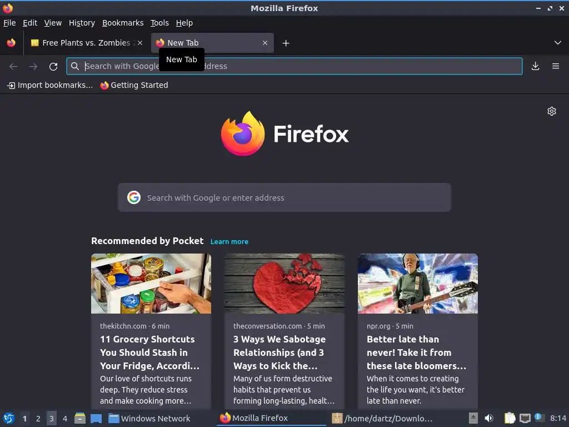The width and height of the screenshot is (569, 427).
Task: Open Better late than never article title
Action: point(416,352)
